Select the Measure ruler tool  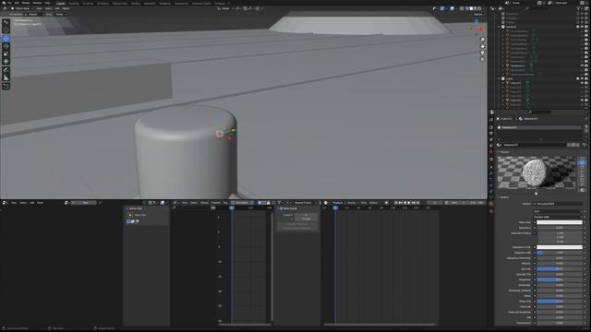click(6, 77)
